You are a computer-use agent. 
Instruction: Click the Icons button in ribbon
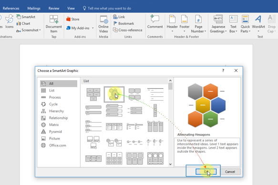click(9, 21)
